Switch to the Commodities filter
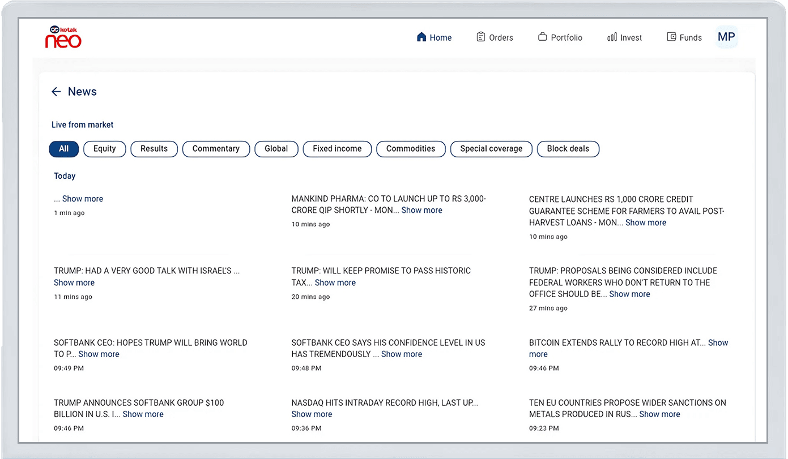 coord(411,149)
